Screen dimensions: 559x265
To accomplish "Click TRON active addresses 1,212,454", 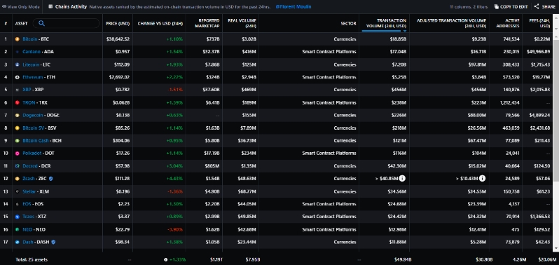I will point(510,102).
